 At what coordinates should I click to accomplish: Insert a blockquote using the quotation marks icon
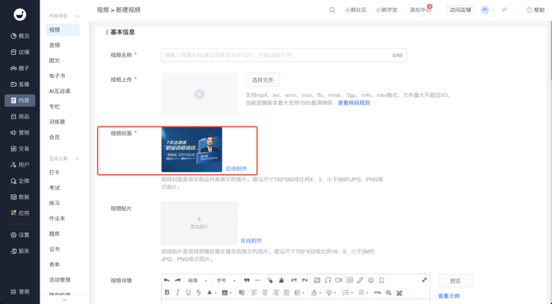(247, 280)
